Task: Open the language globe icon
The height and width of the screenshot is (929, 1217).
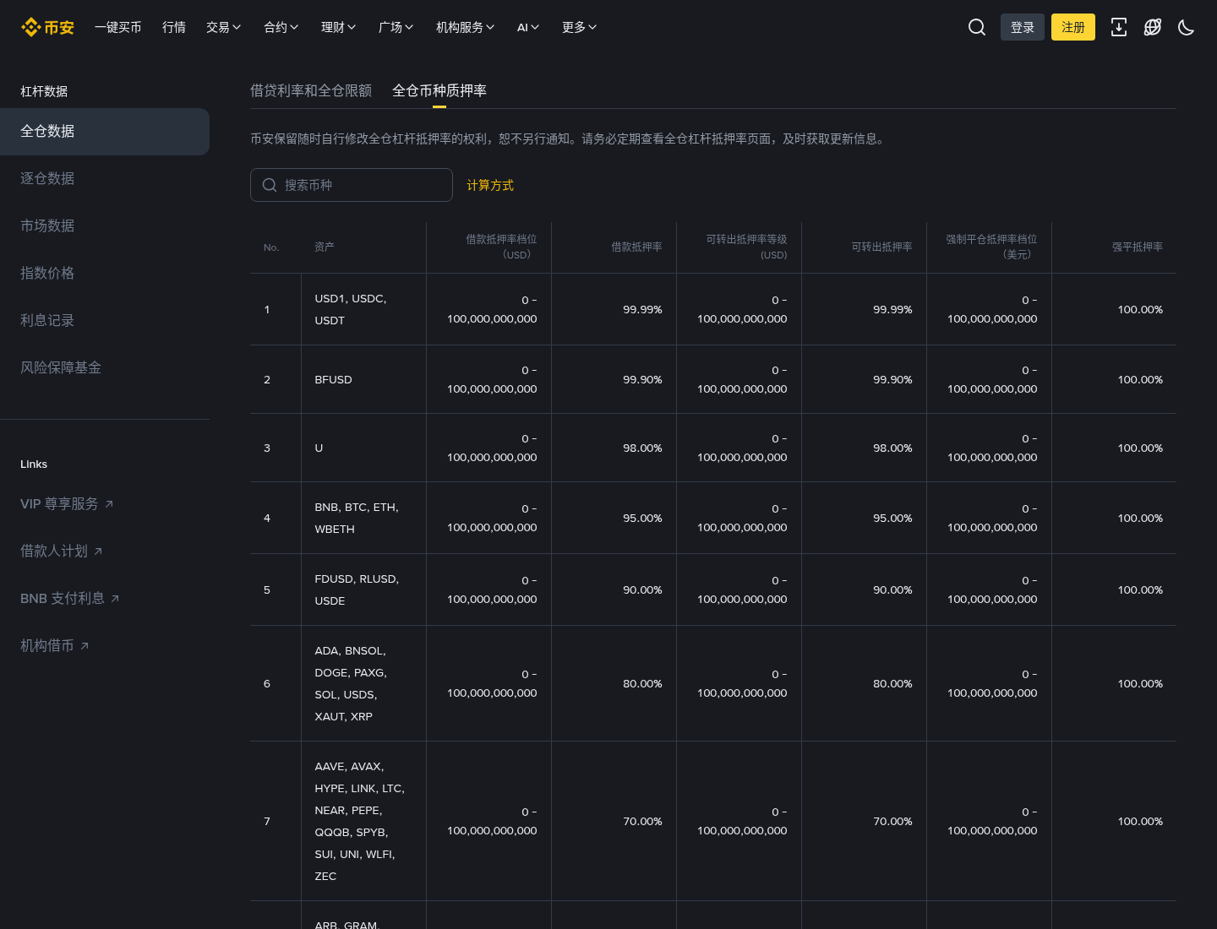Action: [x=1153, y=27]
